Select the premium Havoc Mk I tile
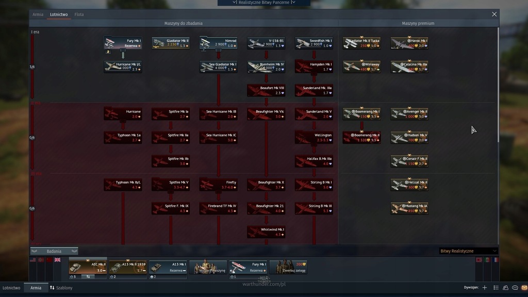This screenshot has height=297, width=528. 409,43
